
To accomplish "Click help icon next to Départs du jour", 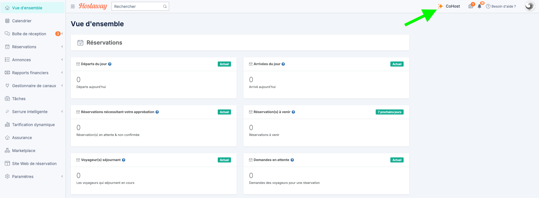I will pyautogui.click(x=110, y=64).
